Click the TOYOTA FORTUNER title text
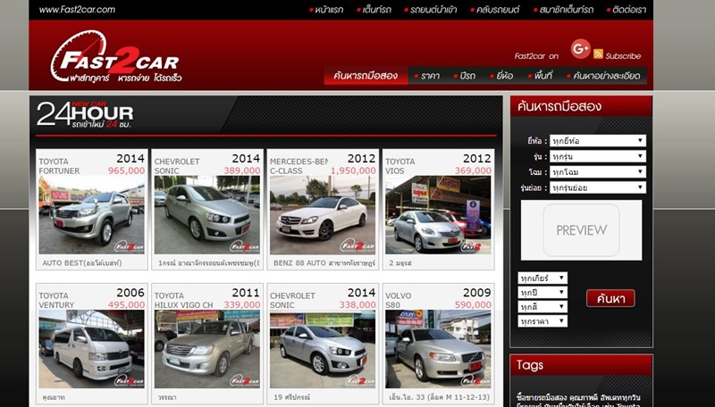The width and height of the screenshot is (715, 407). click(x=59, y=166)
